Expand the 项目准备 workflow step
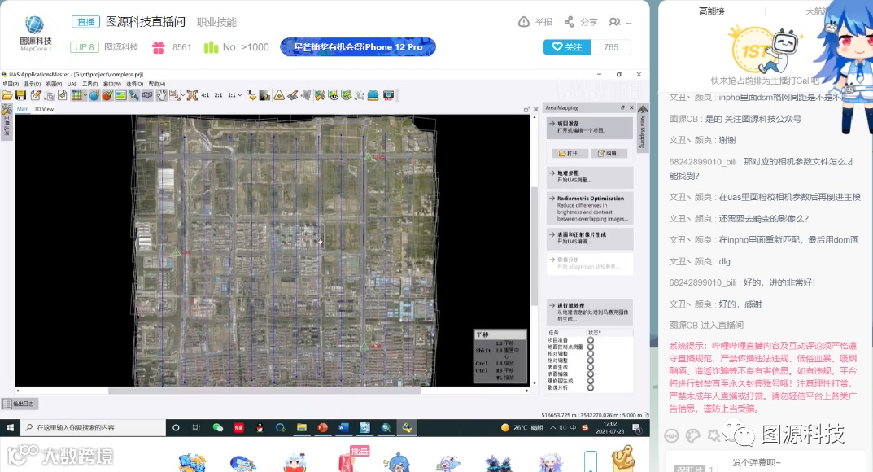 [x=590, y=128]
